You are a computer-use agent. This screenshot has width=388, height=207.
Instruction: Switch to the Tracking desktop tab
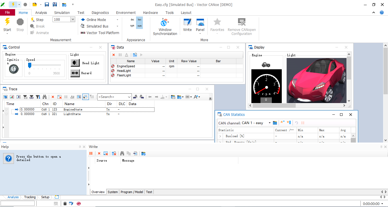(30, 197)
